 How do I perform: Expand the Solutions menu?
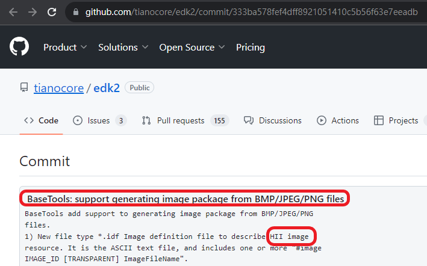pos(123,48)
